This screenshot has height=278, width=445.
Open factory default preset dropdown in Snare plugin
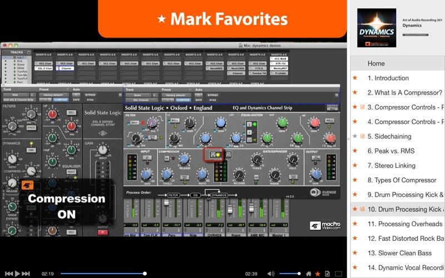[x=176, y=95]
